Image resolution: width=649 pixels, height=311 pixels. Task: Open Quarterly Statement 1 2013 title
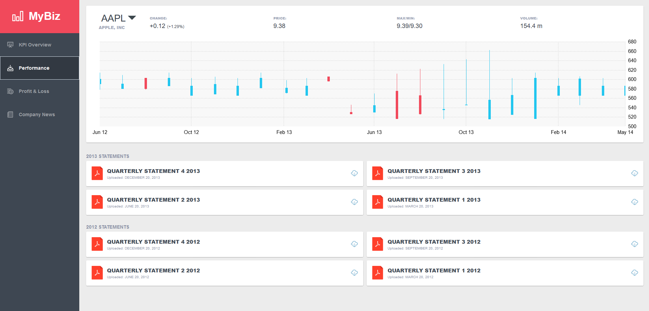[x=434, y=200]
